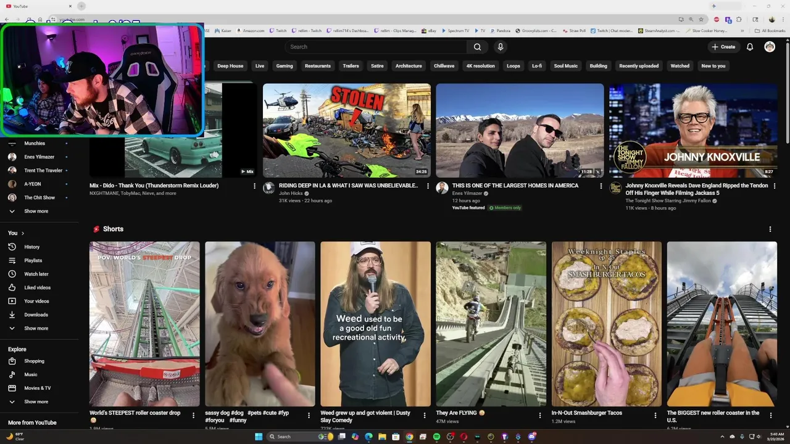
Task: Open the Smashburger Tacos short
Action: (x=607, y=324)
